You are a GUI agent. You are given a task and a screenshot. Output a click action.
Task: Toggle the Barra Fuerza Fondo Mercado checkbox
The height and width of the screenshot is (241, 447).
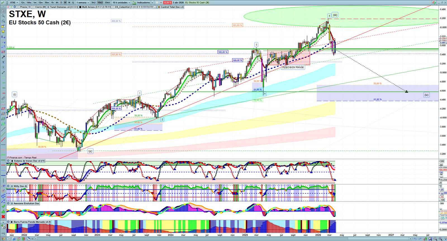pyautogui.click(x=12, y=222)
